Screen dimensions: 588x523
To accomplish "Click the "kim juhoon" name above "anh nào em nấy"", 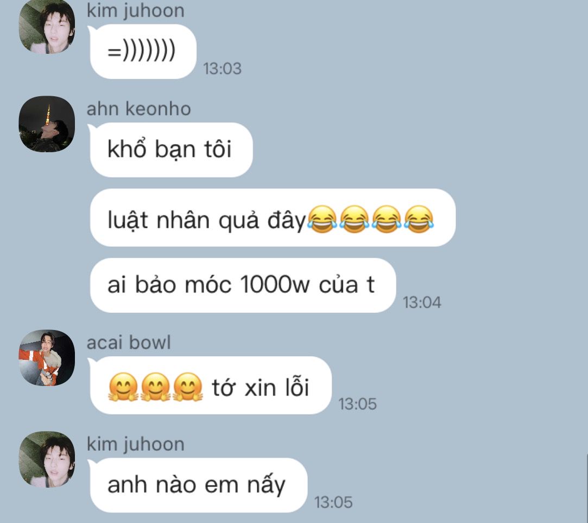I will (x=136, y=444).
